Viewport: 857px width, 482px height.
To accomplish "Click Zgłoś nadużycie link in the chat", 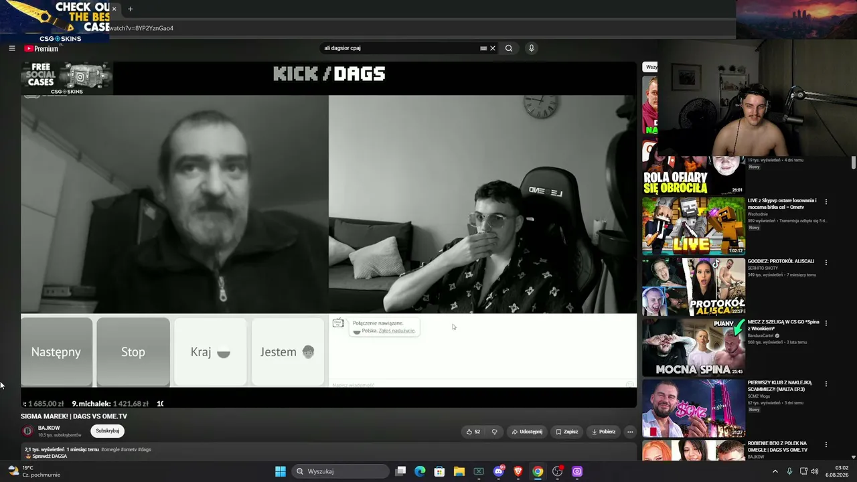I will (x=397, y=331).
